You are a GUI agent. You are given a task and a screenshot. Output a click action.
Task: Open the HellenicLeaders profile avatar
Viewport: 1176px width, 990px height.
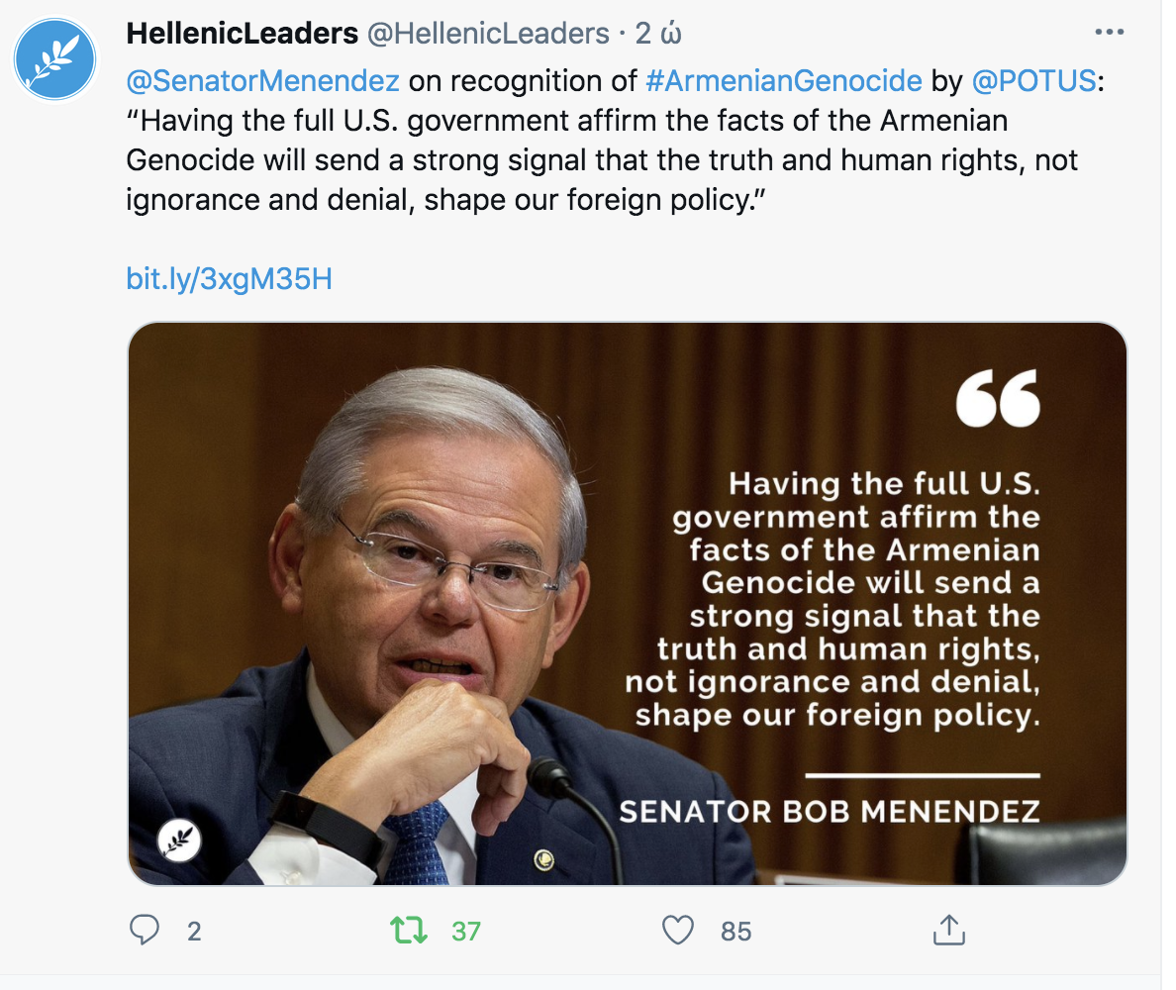54,59
